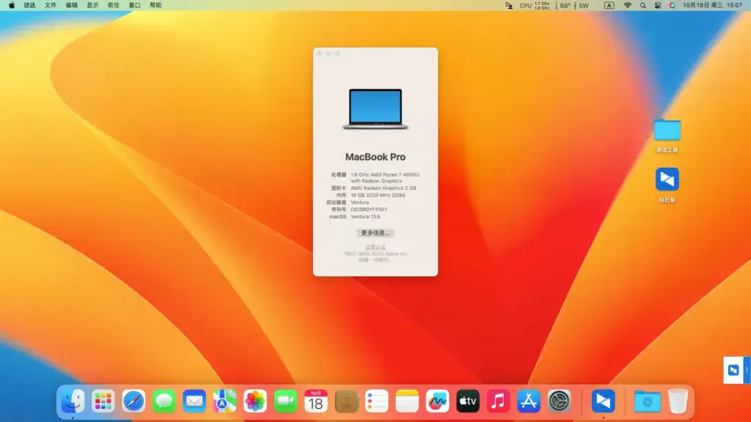The height and width of the screenshot is (422, 751).
Task: Open the Apple menu
Action: 12,5
